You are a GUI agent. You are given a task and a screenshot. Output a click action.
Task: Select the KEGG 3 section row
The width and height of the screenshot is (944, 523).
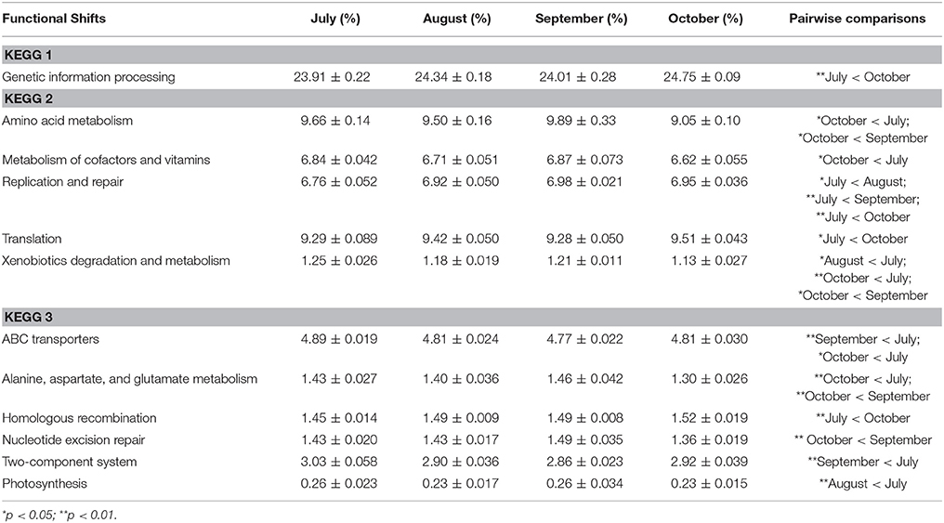[471, 317]
